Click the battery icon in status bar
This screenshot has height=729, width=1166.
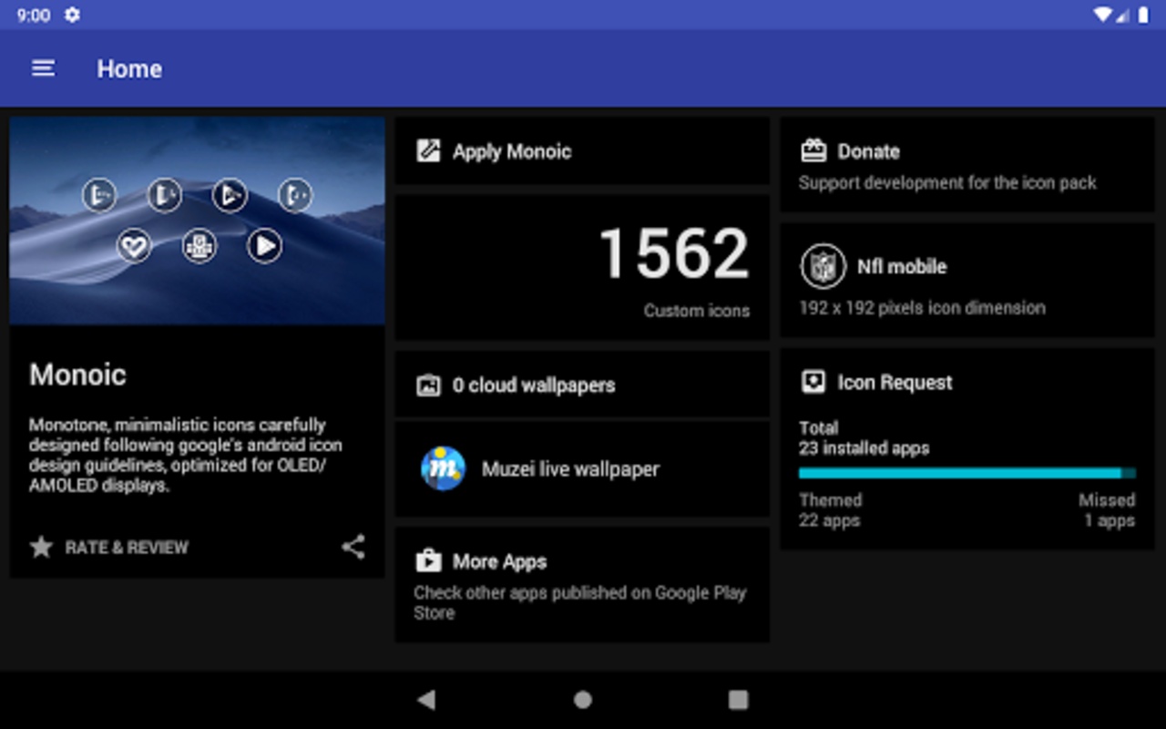coord(1142,15)
